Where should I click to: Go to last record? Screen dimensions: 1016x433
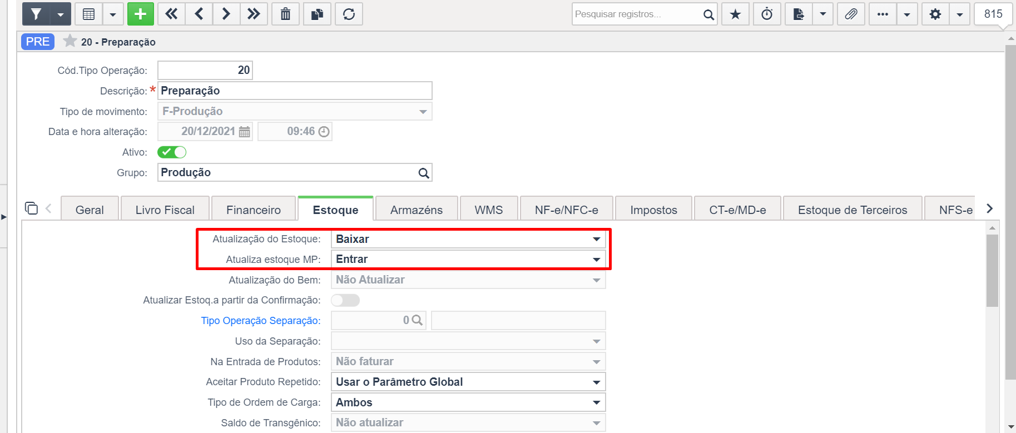254,14
